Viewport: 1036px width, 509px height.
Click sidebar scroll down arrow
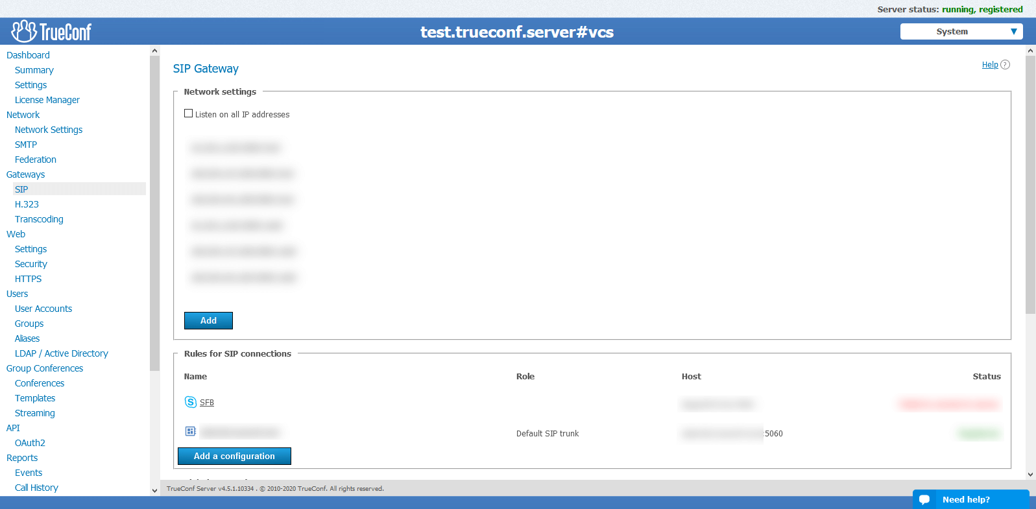coord(154,490)
